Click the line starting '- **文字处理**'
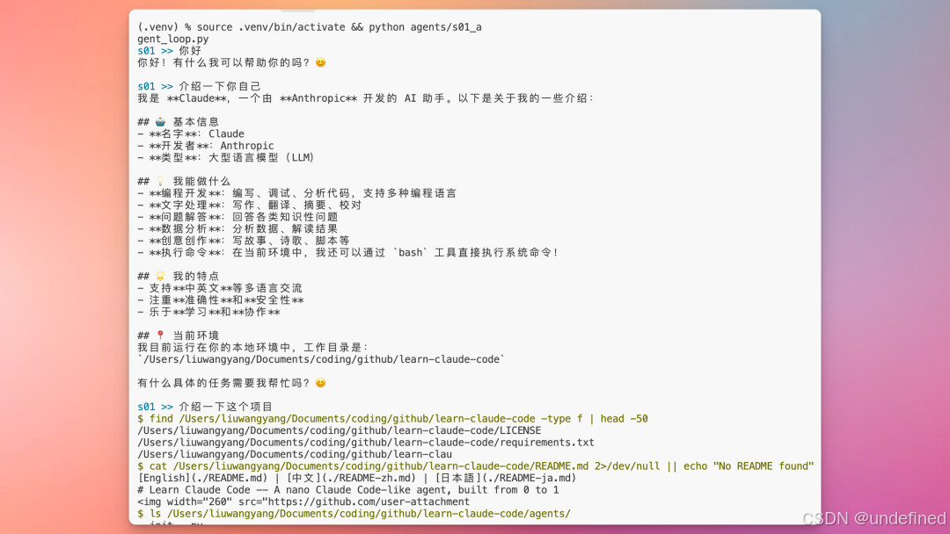Image resolution: width=950 pixels, height=534 pixels. coord(250,205)
